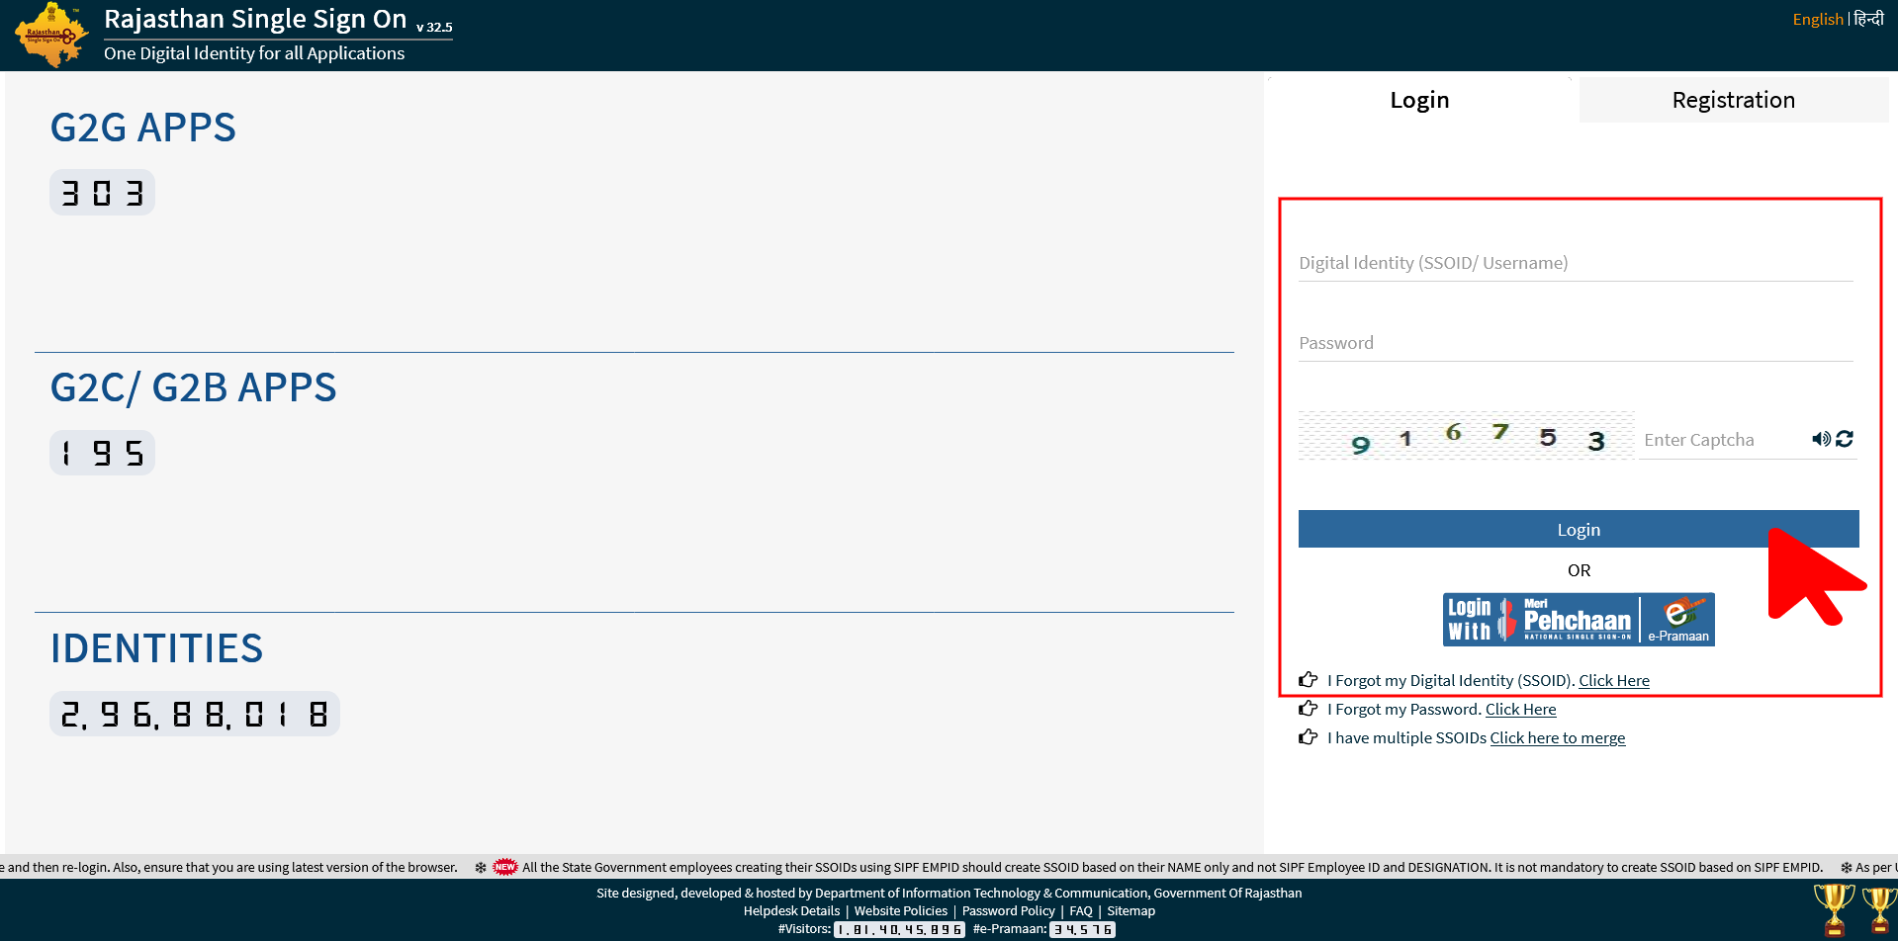Open the FAQ link in the footer
This screenshot has width=1898, height=941.
1080,910
